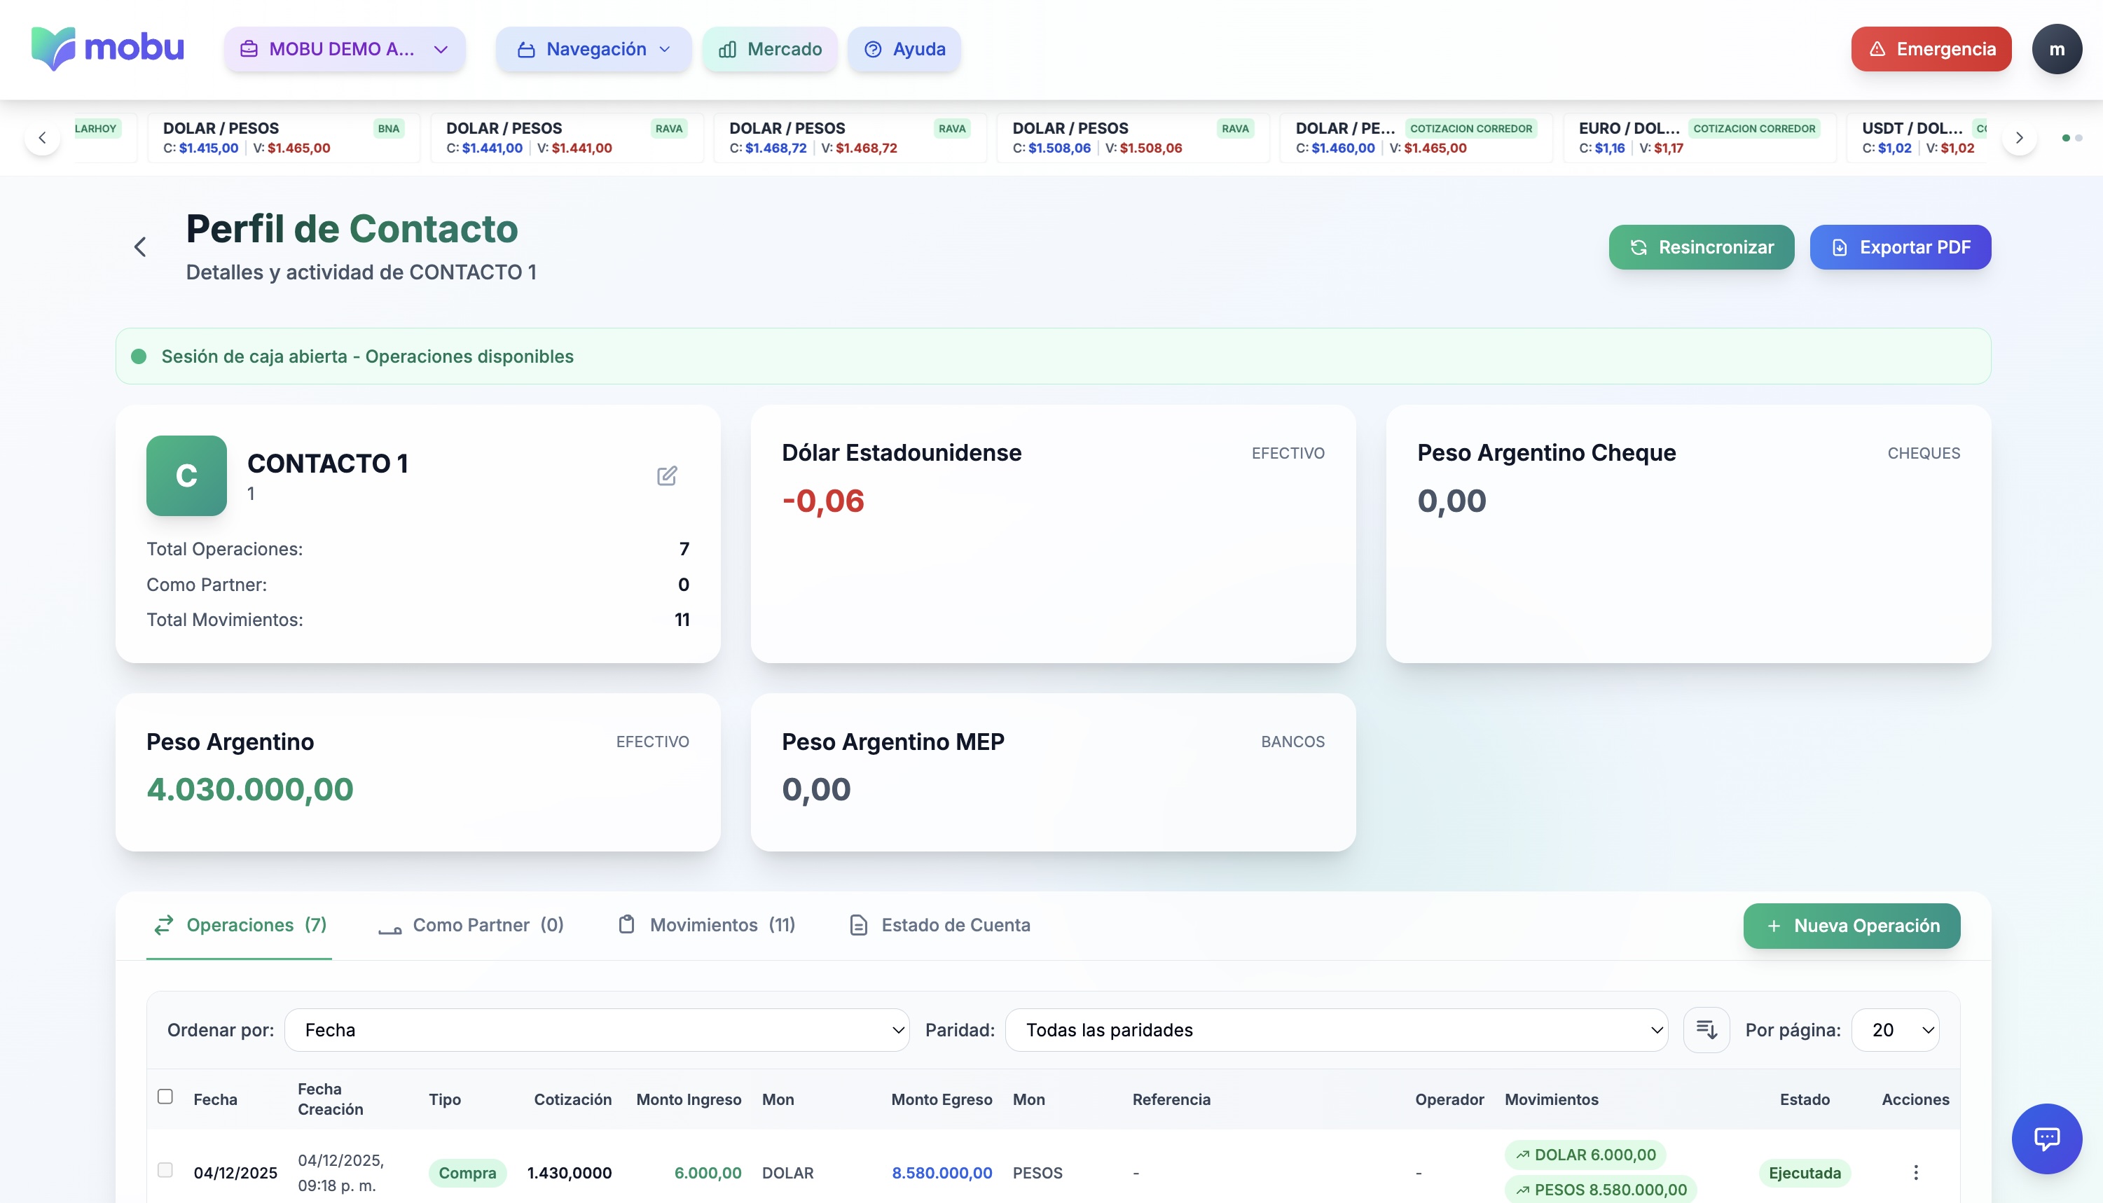Click the Exportar PDF button
The image size is (2103, 1203).
(1900, 247)
